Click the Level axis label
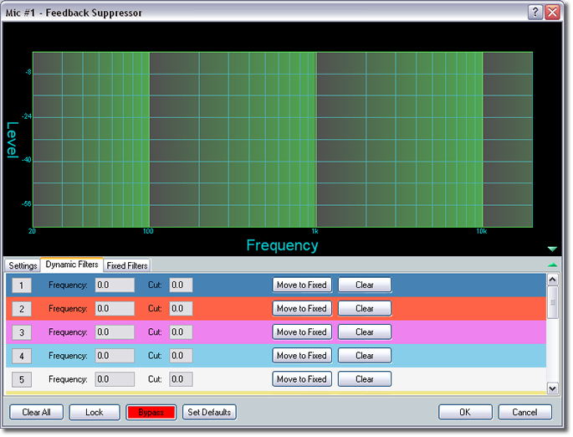Image resolution: width=573 pixels, height=437 pixels. click(x=13, y=140)
